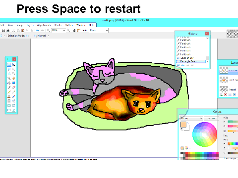This screenshot has height=178, width=238.
Task: Click the History undo step button
Action: [183, 65]
